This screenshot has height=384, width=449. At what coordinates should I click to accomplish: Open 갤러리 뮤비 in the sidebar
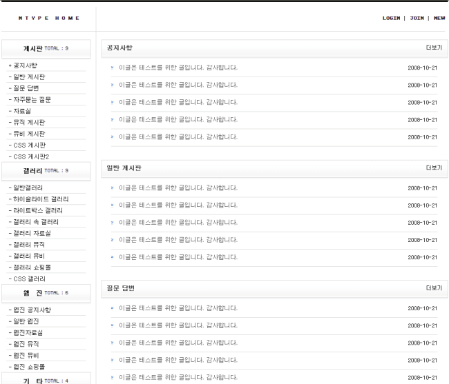(x=29, y=256)
